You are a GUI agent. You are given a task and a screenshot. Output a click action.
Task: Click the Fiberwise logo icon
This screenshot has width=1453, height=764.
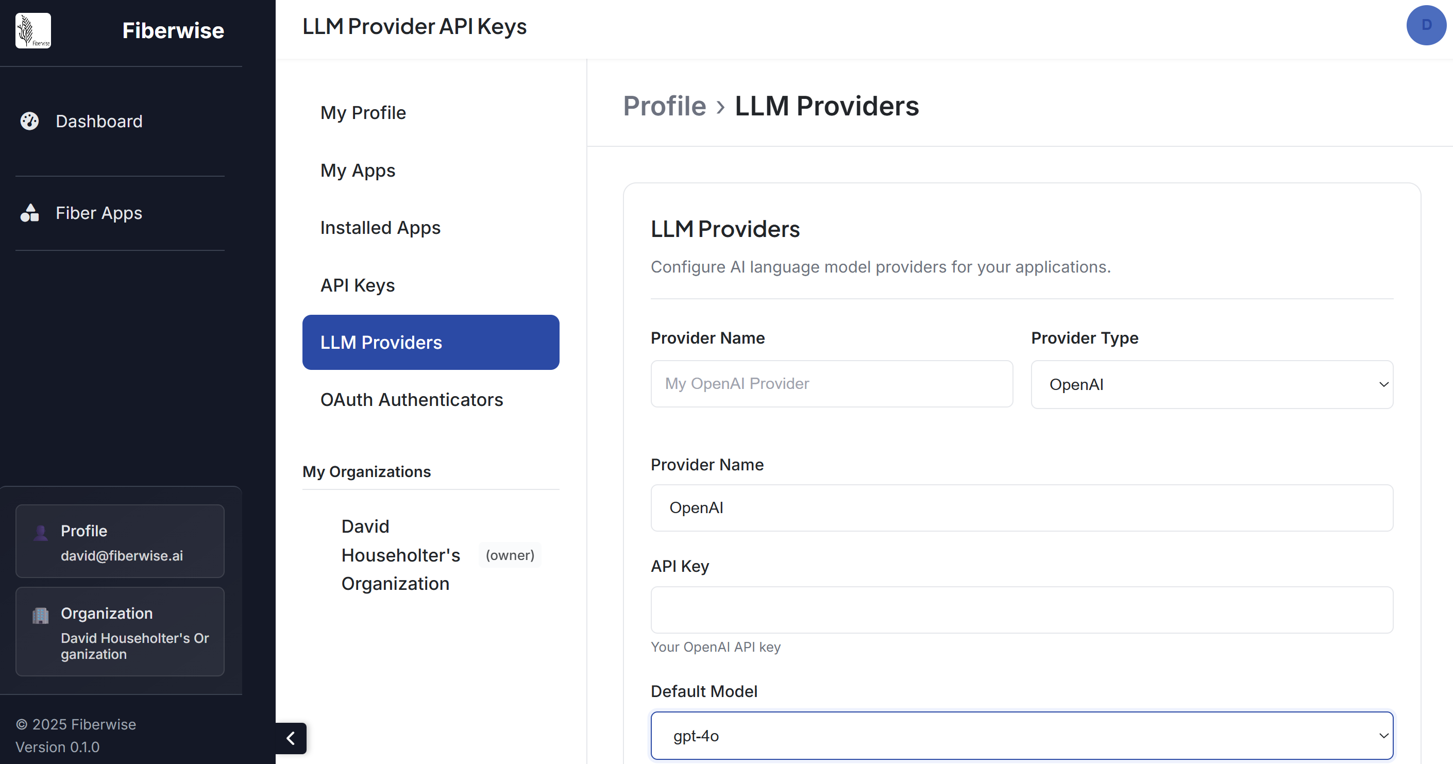(32, 30)
